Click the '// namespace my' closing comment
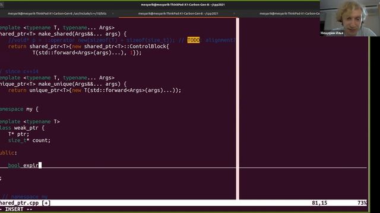Screen dimensions: 380x213 25,196
